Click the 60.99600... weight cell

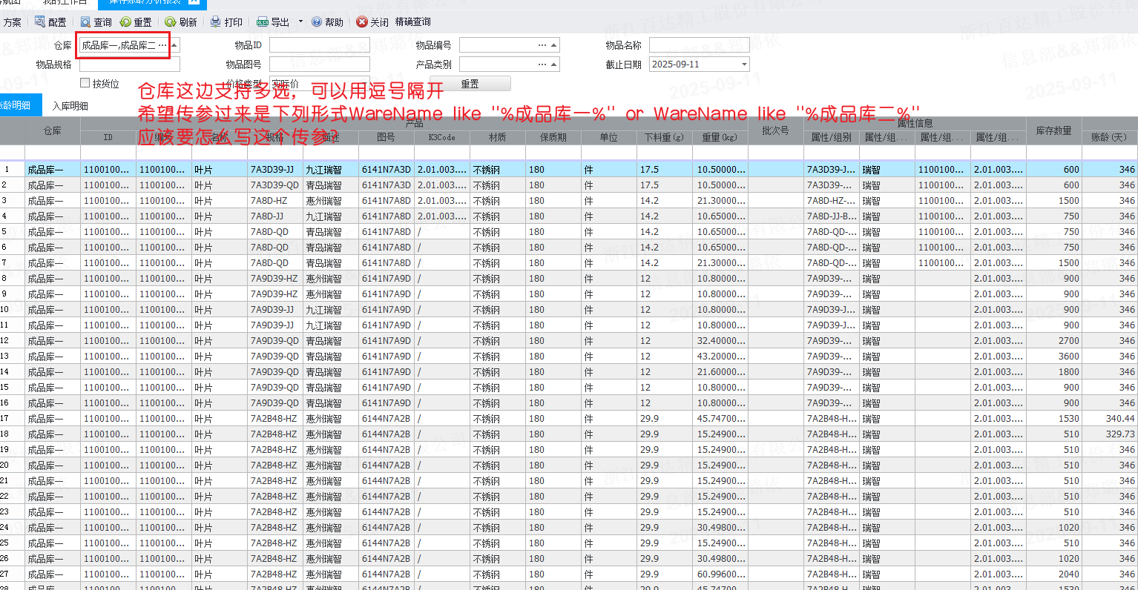click(720, 574)
